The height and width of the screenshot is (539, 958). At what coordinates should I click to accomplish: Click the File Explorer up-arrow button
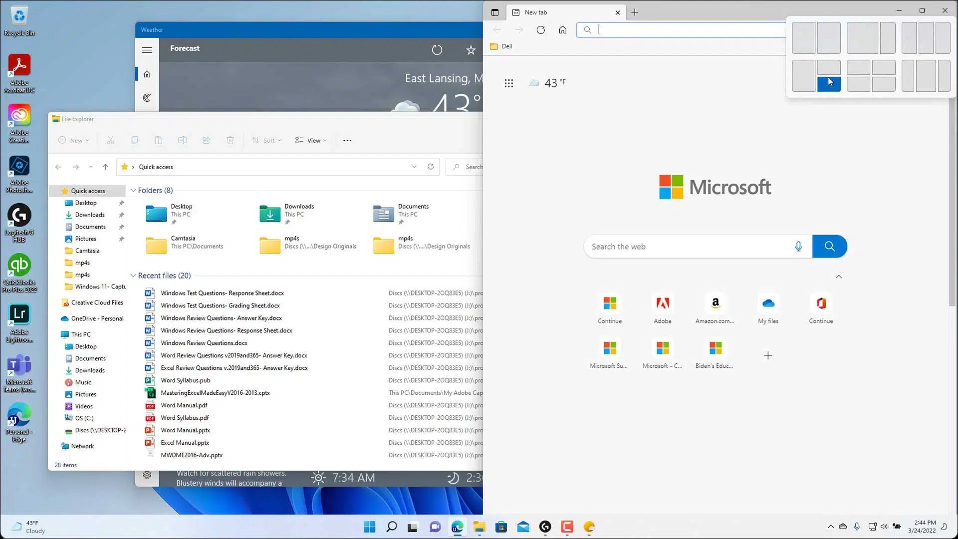[x=105, y=167]
